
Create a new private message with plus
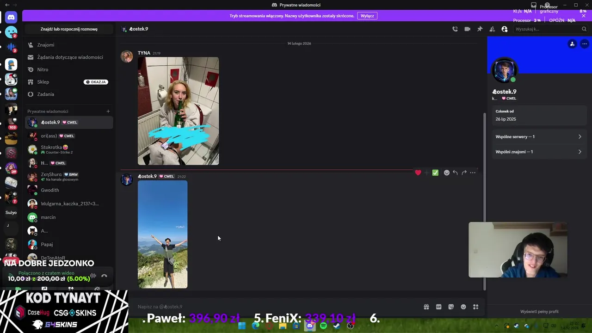tap(108, 111)
